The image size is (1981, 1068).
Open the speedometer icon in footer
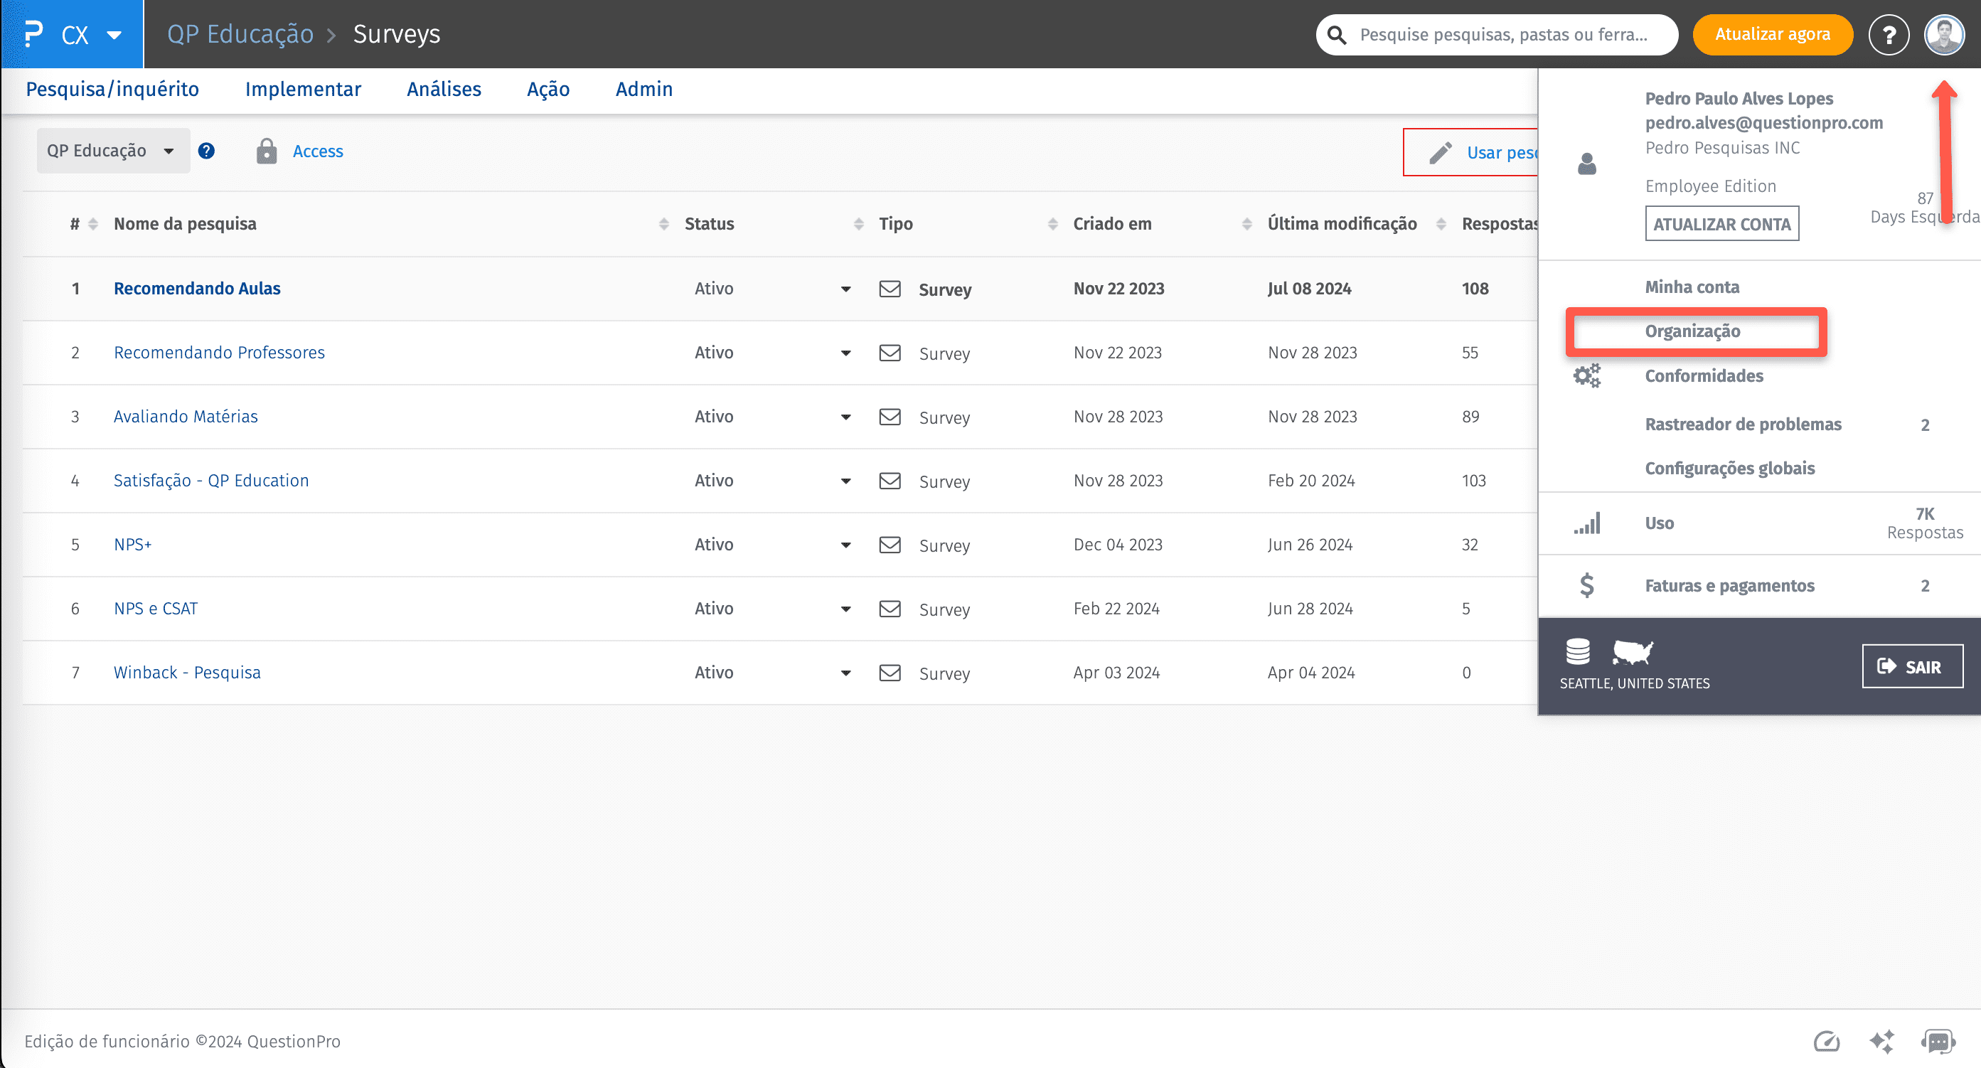click(1826, 1041)
